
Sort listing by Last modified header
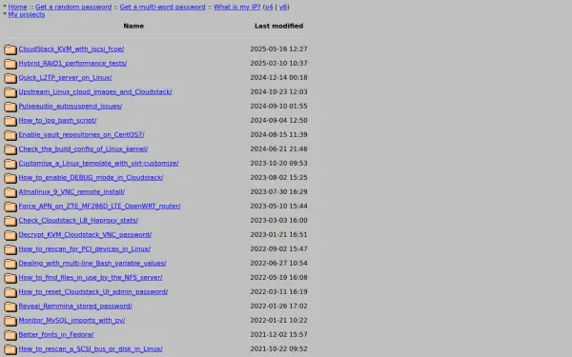coord(278,26)
